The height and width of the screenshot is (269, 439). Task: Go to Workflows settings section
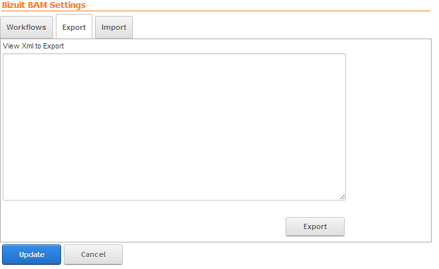[x=27, y=27]
